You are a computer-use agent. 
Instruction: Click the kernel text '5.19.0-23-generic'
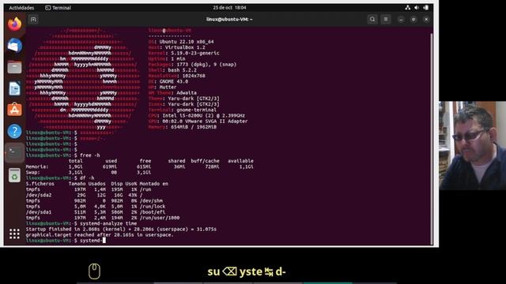point(195,53)
